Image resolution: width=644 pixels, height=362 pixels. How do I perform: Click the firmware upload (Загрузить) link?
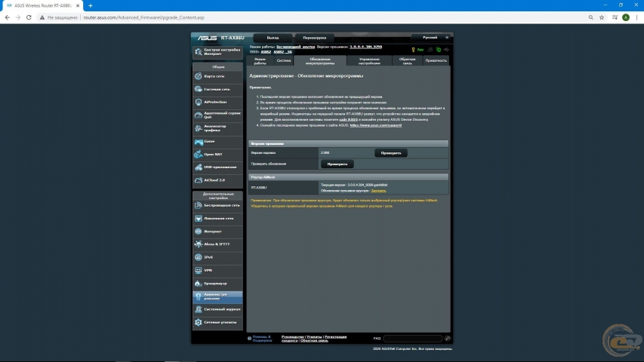point(378,191)
